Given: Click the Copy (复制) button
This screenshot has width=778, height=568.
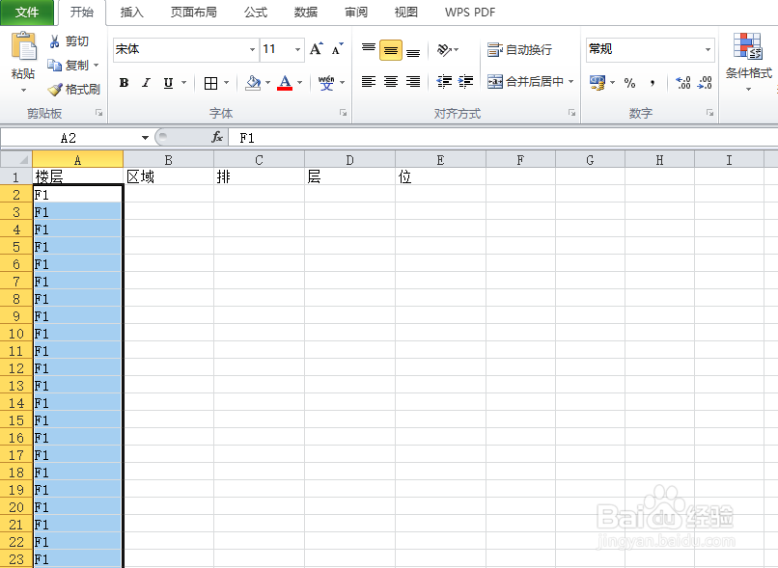Looking at the screenshot, I should (69, 65).
